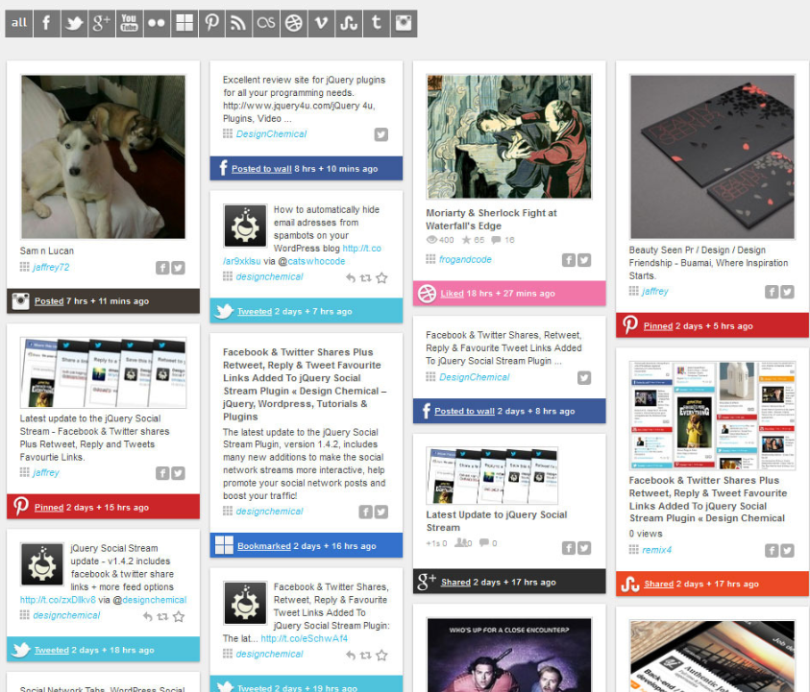Viewport: 810px width, 692px height.
Task: Share the remix4 StumbleUpon post on Facebook
Action: [772, 551]
